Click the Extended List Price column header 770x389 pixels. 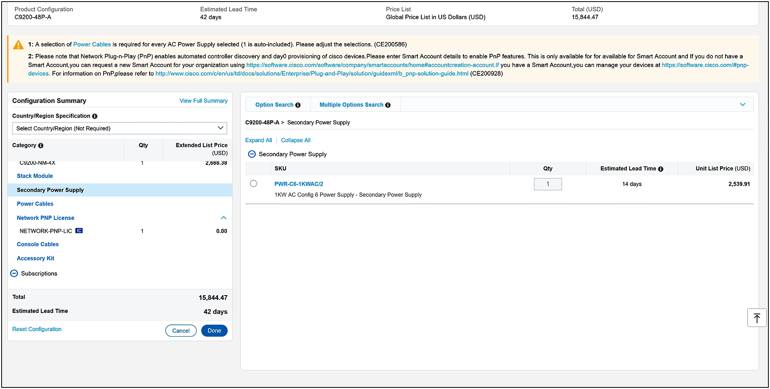tap(202, 149)
